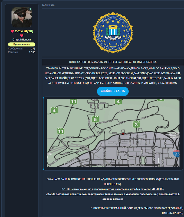Click the Старый Ванька user title
The image size is (184, 217).
(x=22, y=40)
